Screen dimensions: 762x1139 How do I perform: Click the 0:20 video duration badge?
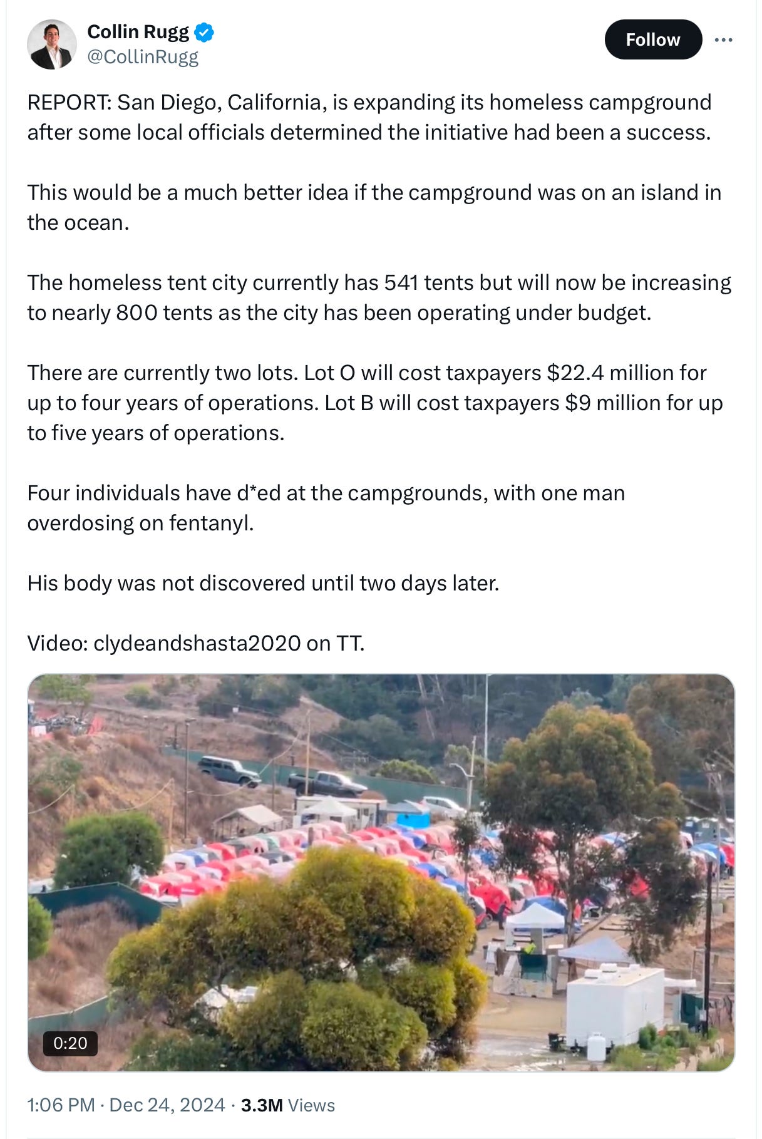[70, 1043]
